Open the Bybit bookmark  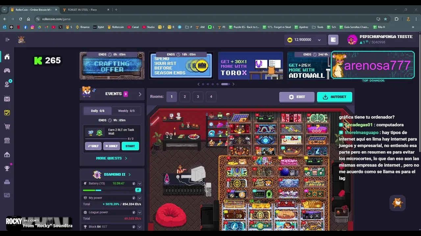pos(98,27)
